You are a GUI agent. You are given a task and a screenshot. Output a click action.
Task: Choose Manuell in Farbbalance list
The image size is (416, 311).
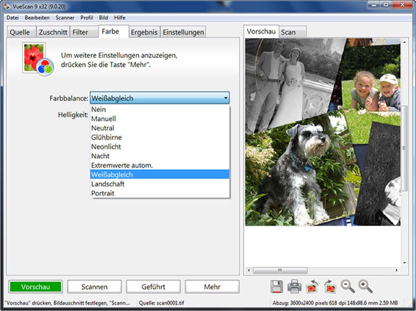click(160, 119)
